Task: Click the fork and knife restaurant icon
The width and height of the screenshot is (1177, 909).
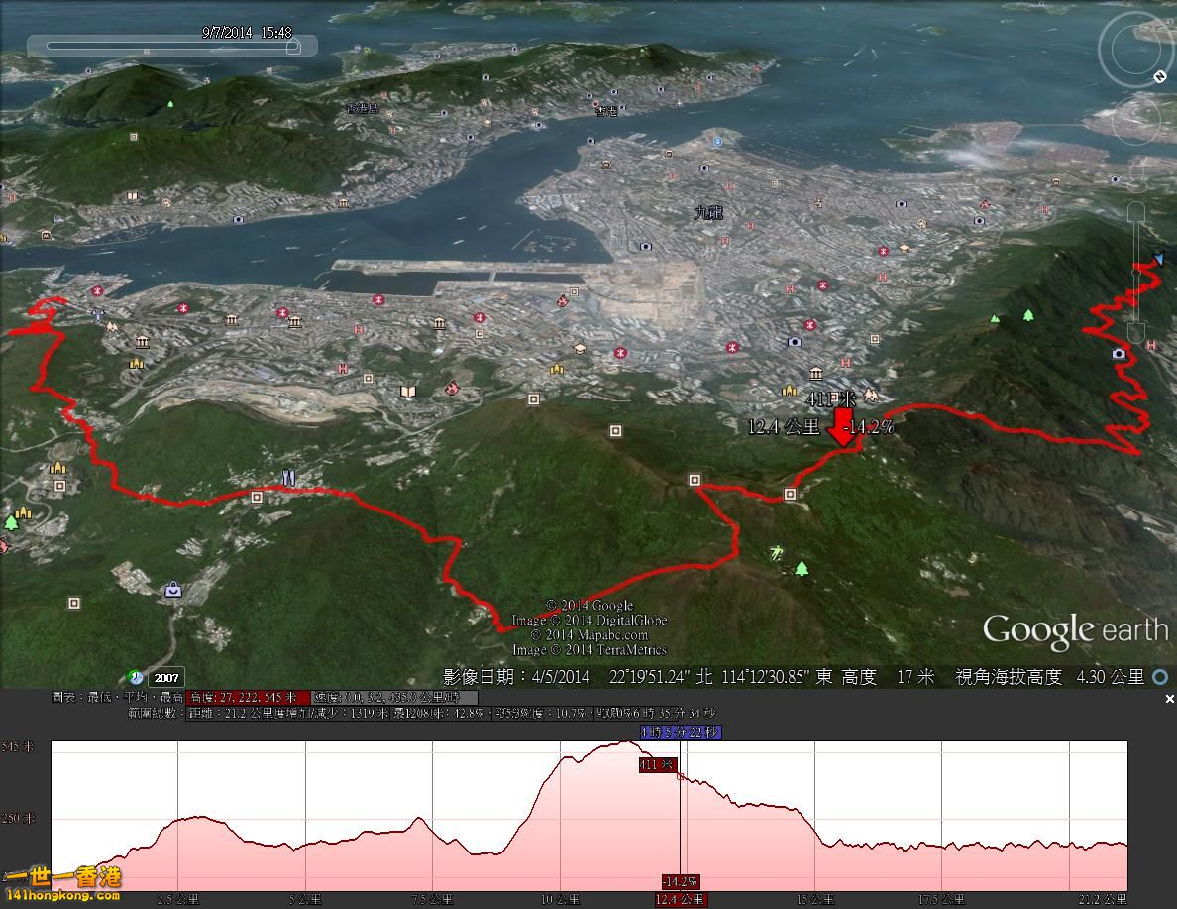Action: point(288,478)
